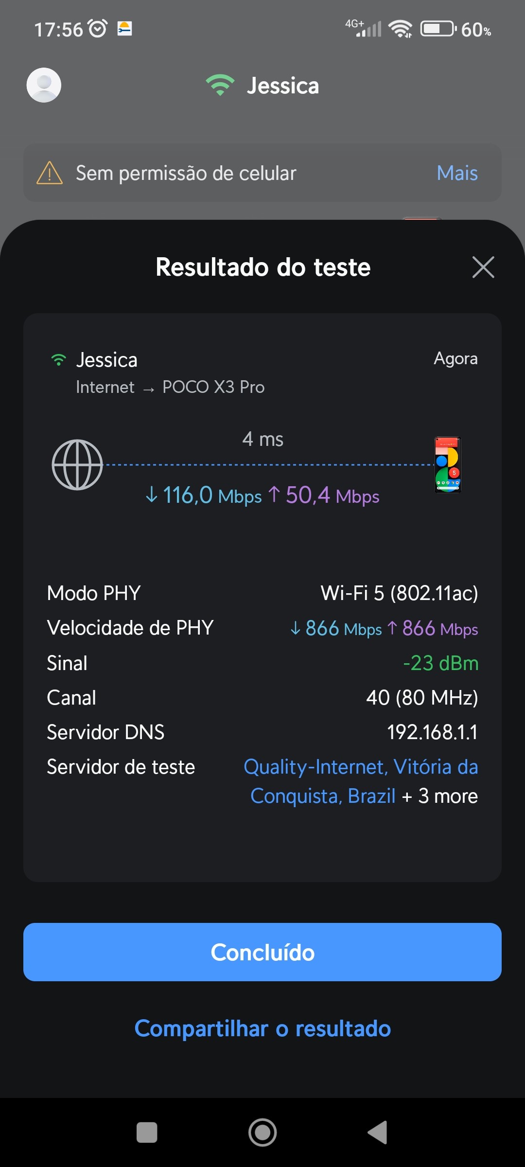The width and height of the screenshot is (525, 1167).
Task: Tap the globe Internet icon
Action: pos(77,465)
